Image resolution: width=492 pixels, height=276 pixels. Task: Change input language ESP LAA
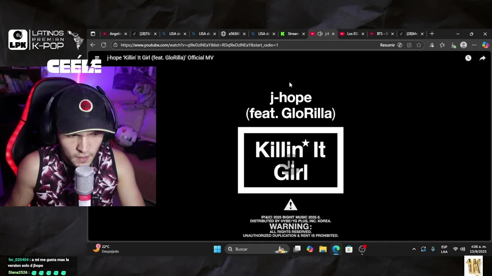pyautogui.click(x=444, y=249)
